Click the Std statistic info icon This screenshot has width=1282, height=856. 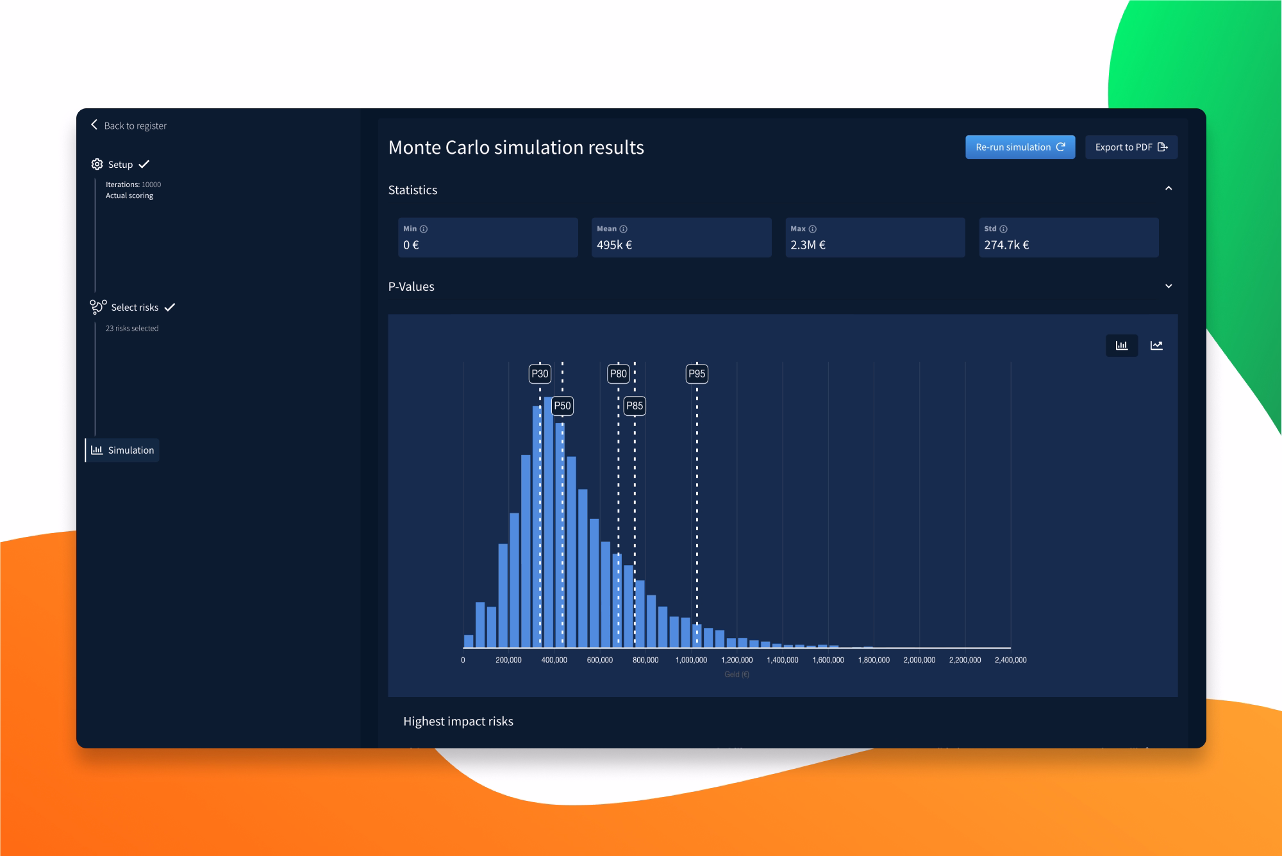click(x=1004, y=229)
